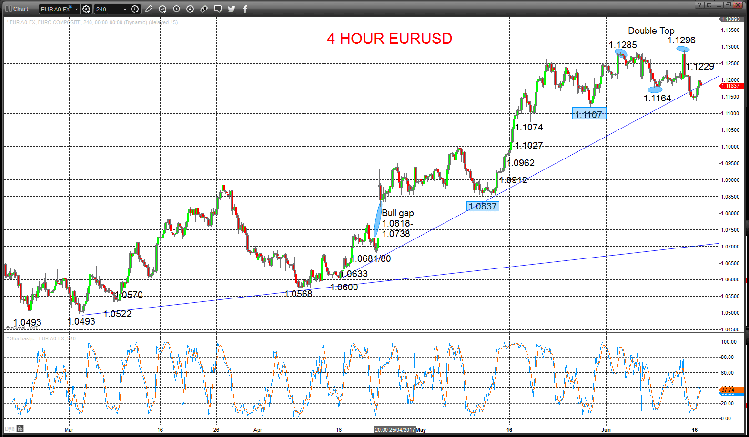Open the symbol settings gear menu
Viewport: 749px width, 437px height.
[x=86, y=9]
